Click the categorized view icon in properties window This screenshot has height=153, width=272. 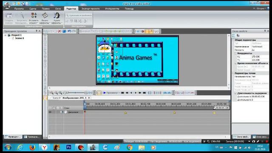point(234,36)
